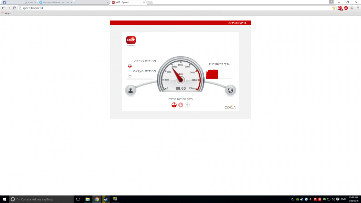Viewport: 361px width, 203px height.
Task: Open the Chrome hamburger menu
Action: point(358,8)
